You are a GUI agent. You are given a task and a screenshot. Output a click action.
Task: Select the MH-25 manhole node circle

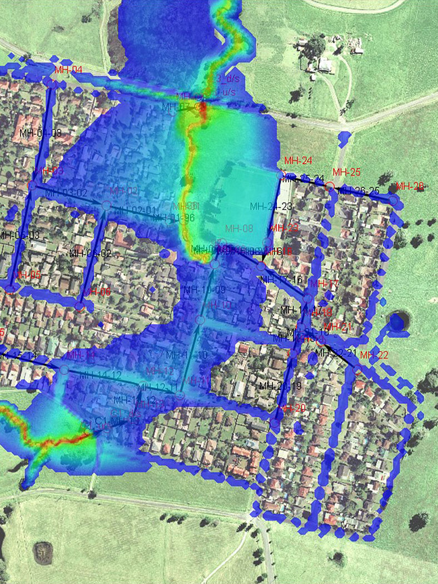coord(330,186)
